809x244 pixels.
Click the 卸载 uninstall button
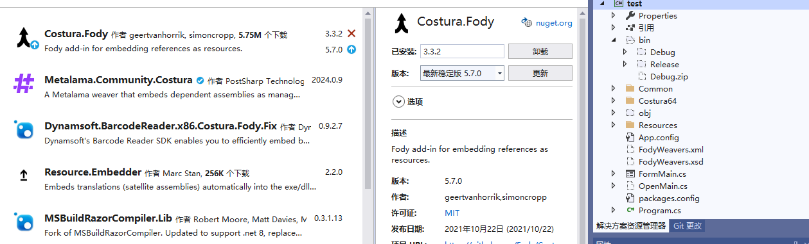540,51
